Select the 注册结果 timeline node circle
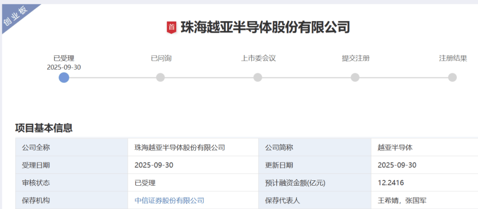The image size is (478, 209). 452,78
